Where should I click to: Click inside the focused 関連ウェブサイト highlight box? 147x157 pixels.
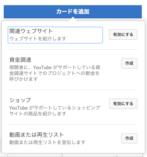pyautogui.click(x=55, y=35)
